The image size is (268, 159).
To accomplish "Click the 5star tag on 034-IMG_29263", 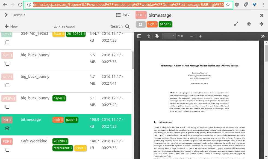I will pyautogui.click(x=59, y=34).
